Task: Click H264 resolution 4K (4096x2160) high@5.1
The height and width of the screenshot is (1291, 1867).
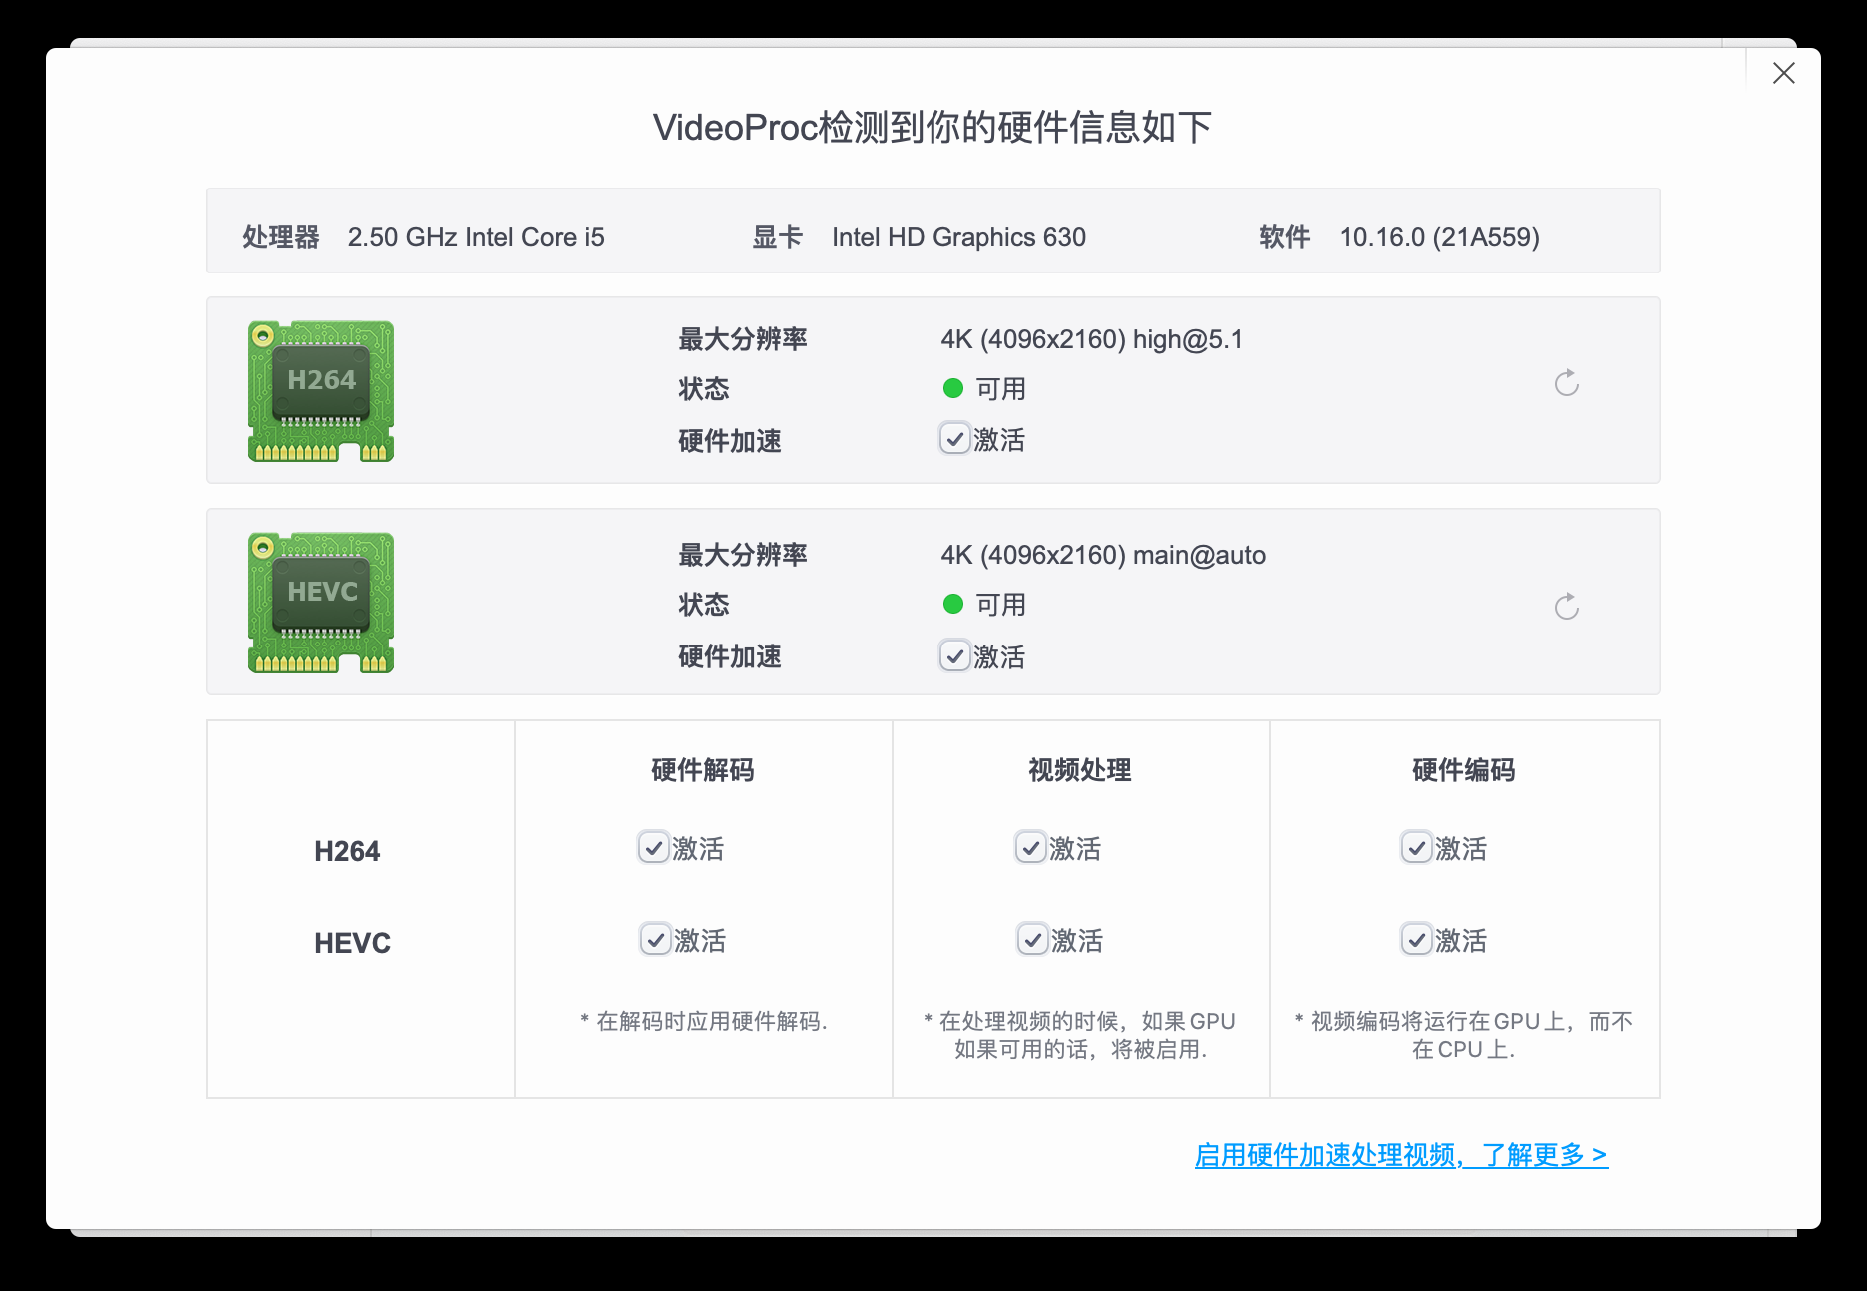Action: [x=1091, y=339]
